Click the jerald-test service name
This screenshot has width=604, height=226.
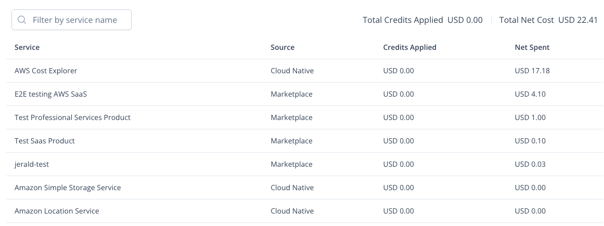[x=32, y=164]
